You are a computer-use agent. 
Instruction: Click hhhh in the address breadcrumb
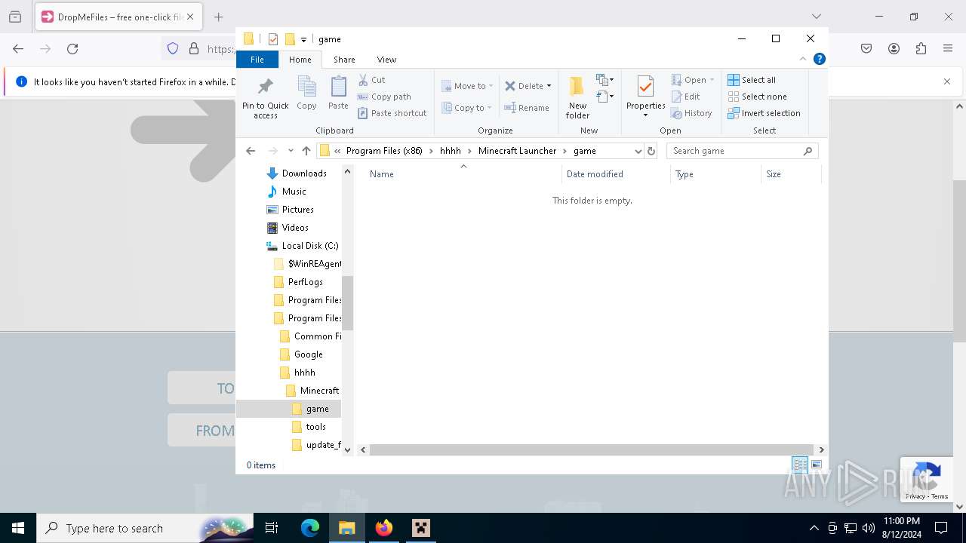450,151
